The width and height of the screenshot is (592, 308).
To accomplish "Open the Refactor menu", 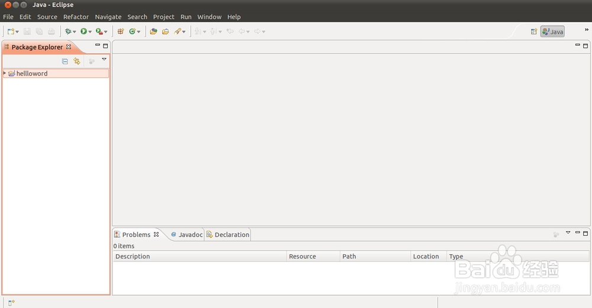I will [76, 17].
